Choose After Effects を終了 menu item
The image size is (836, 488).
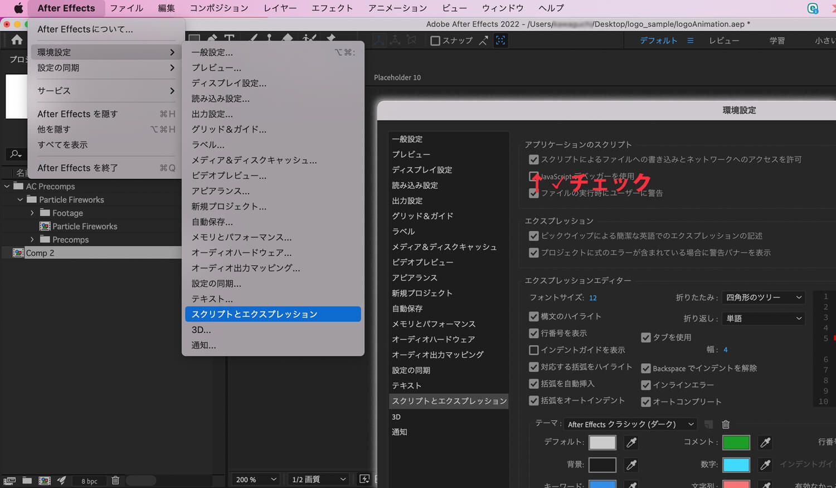(x=106, y=168)
